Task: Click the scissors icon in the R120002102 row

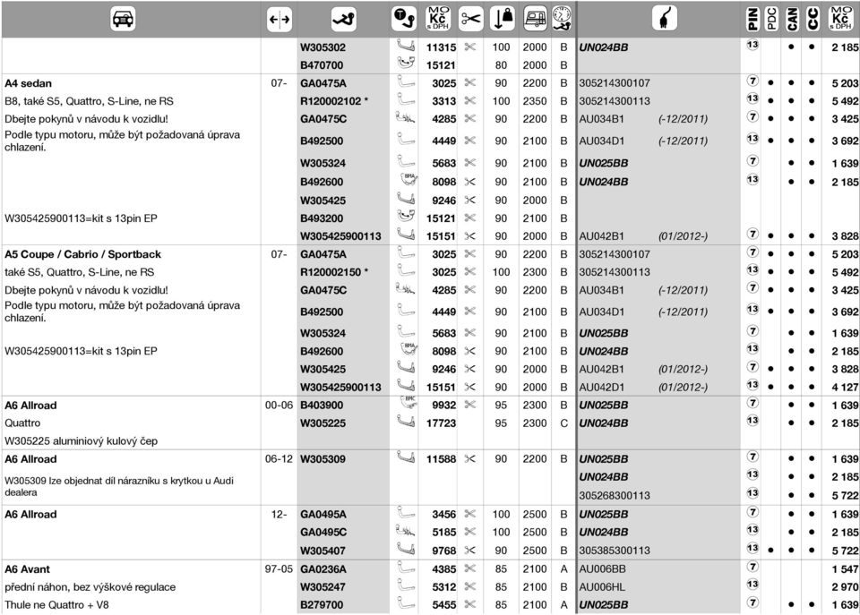Action: (470, 100)
